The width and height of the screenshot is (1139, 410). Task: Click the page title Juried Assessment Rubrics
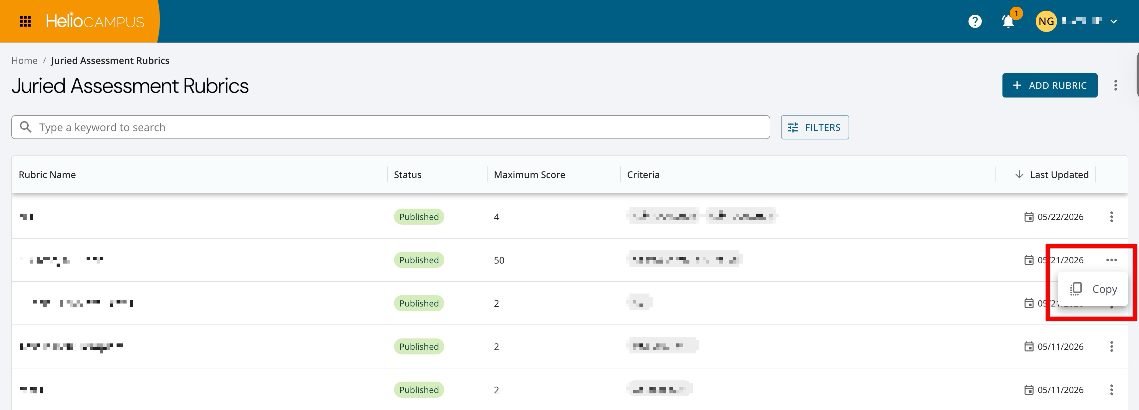[130, 86]
